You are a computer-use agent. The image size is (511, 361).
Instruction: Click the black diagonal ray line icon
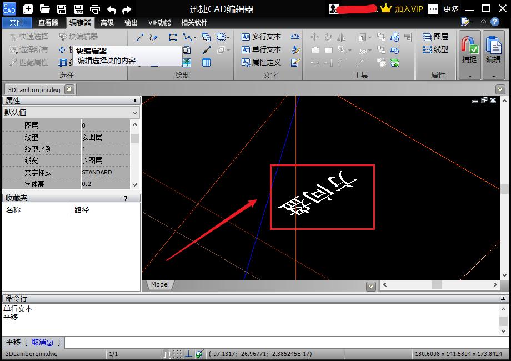(207, 50)
